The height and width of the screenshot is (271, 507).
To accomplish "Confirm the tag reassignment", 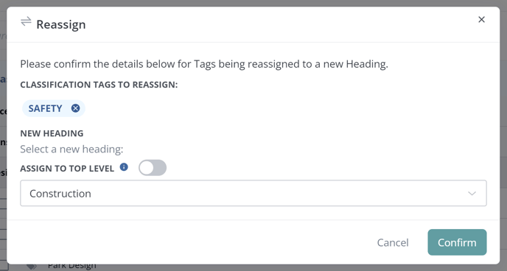I will [x=457, y=242].
